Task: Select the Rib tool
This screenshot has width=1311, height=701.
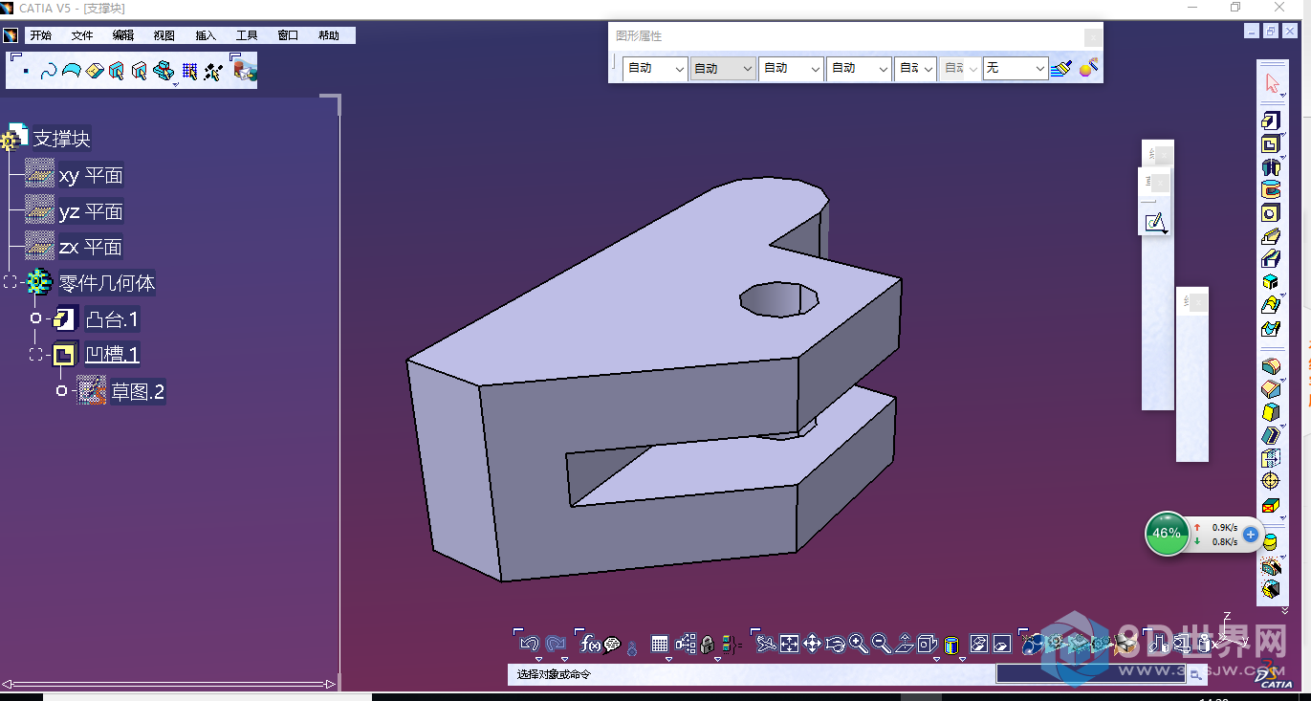Action: click(x=1270, y=236)
